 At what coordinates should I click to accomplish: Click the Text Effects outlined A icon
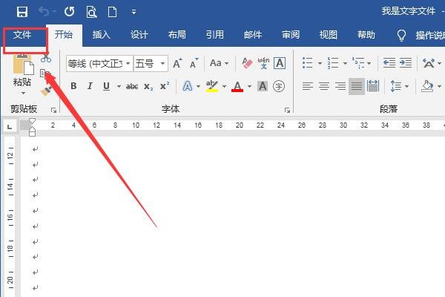point(188,86)
